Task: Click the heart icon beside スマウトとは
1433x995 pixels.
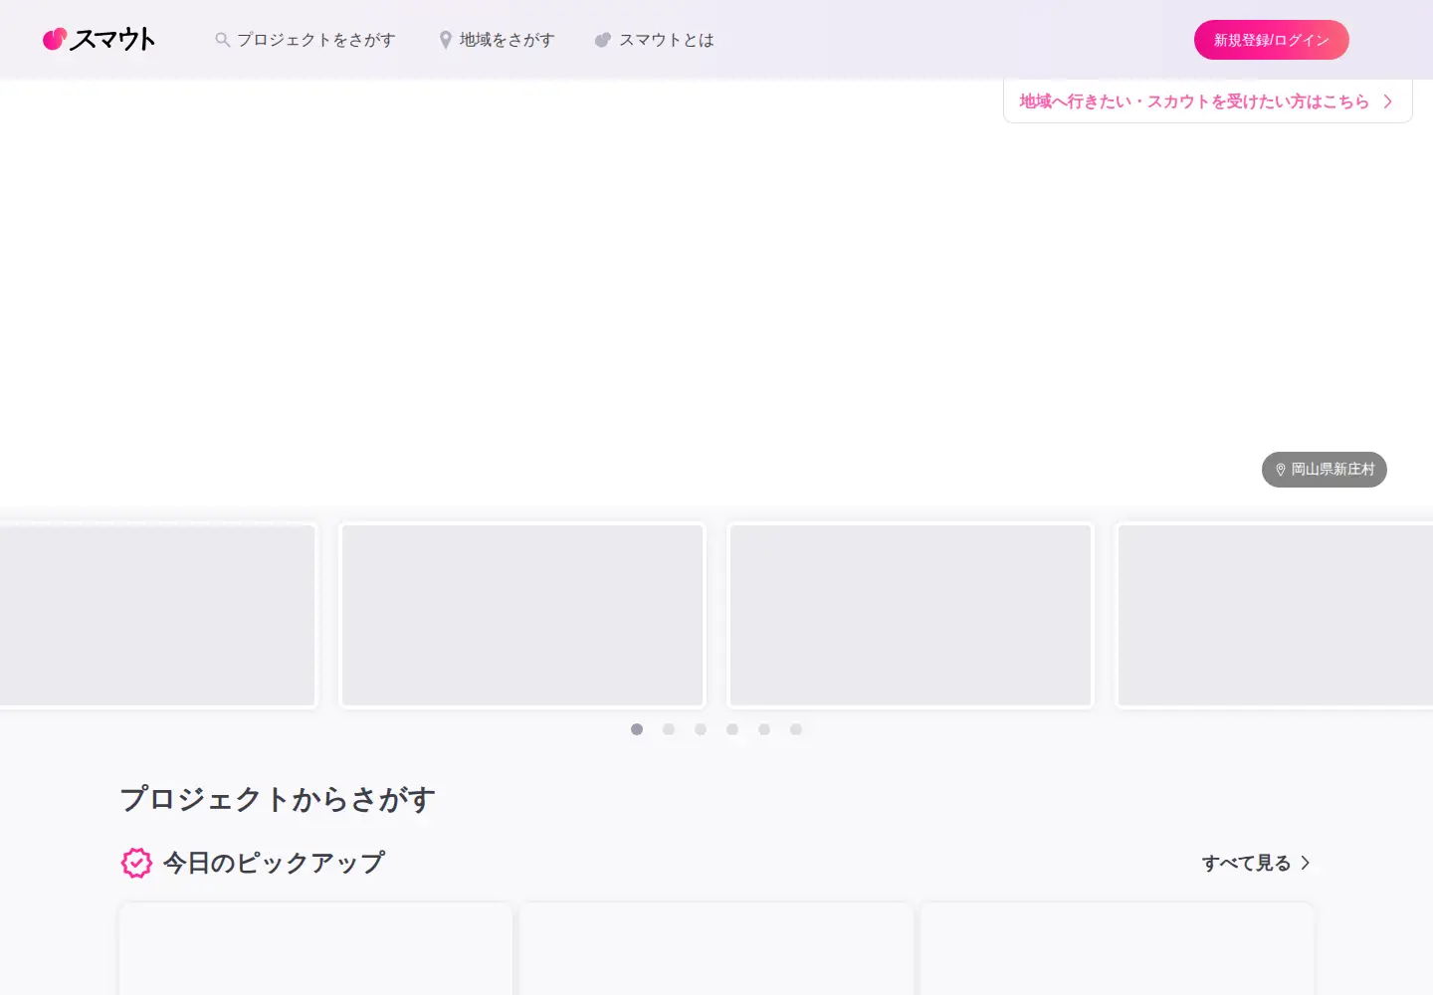Action: 603,40
